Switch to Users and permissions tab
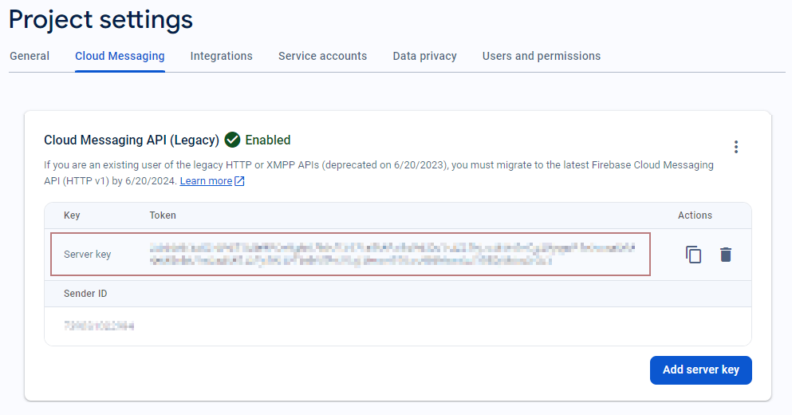 (541, 56)
